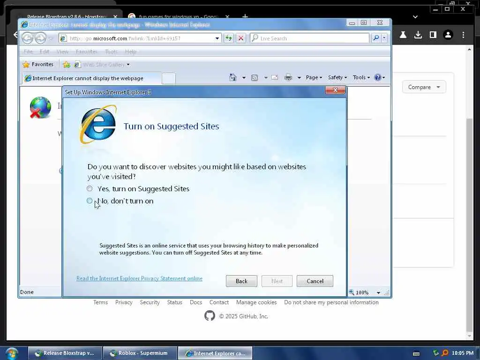Switch to Release Bloxstrap taskbar item

[x=65, y=353]
